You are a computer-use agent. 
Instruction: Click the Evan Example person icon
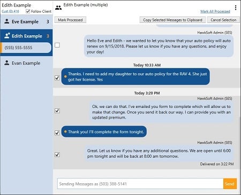pyautogui.click(x=7, y=63)
